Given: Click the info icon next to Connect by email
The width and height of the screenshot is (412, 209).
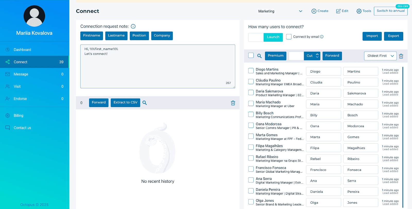Looking at the screenshot, I should (x=322, y=37).
